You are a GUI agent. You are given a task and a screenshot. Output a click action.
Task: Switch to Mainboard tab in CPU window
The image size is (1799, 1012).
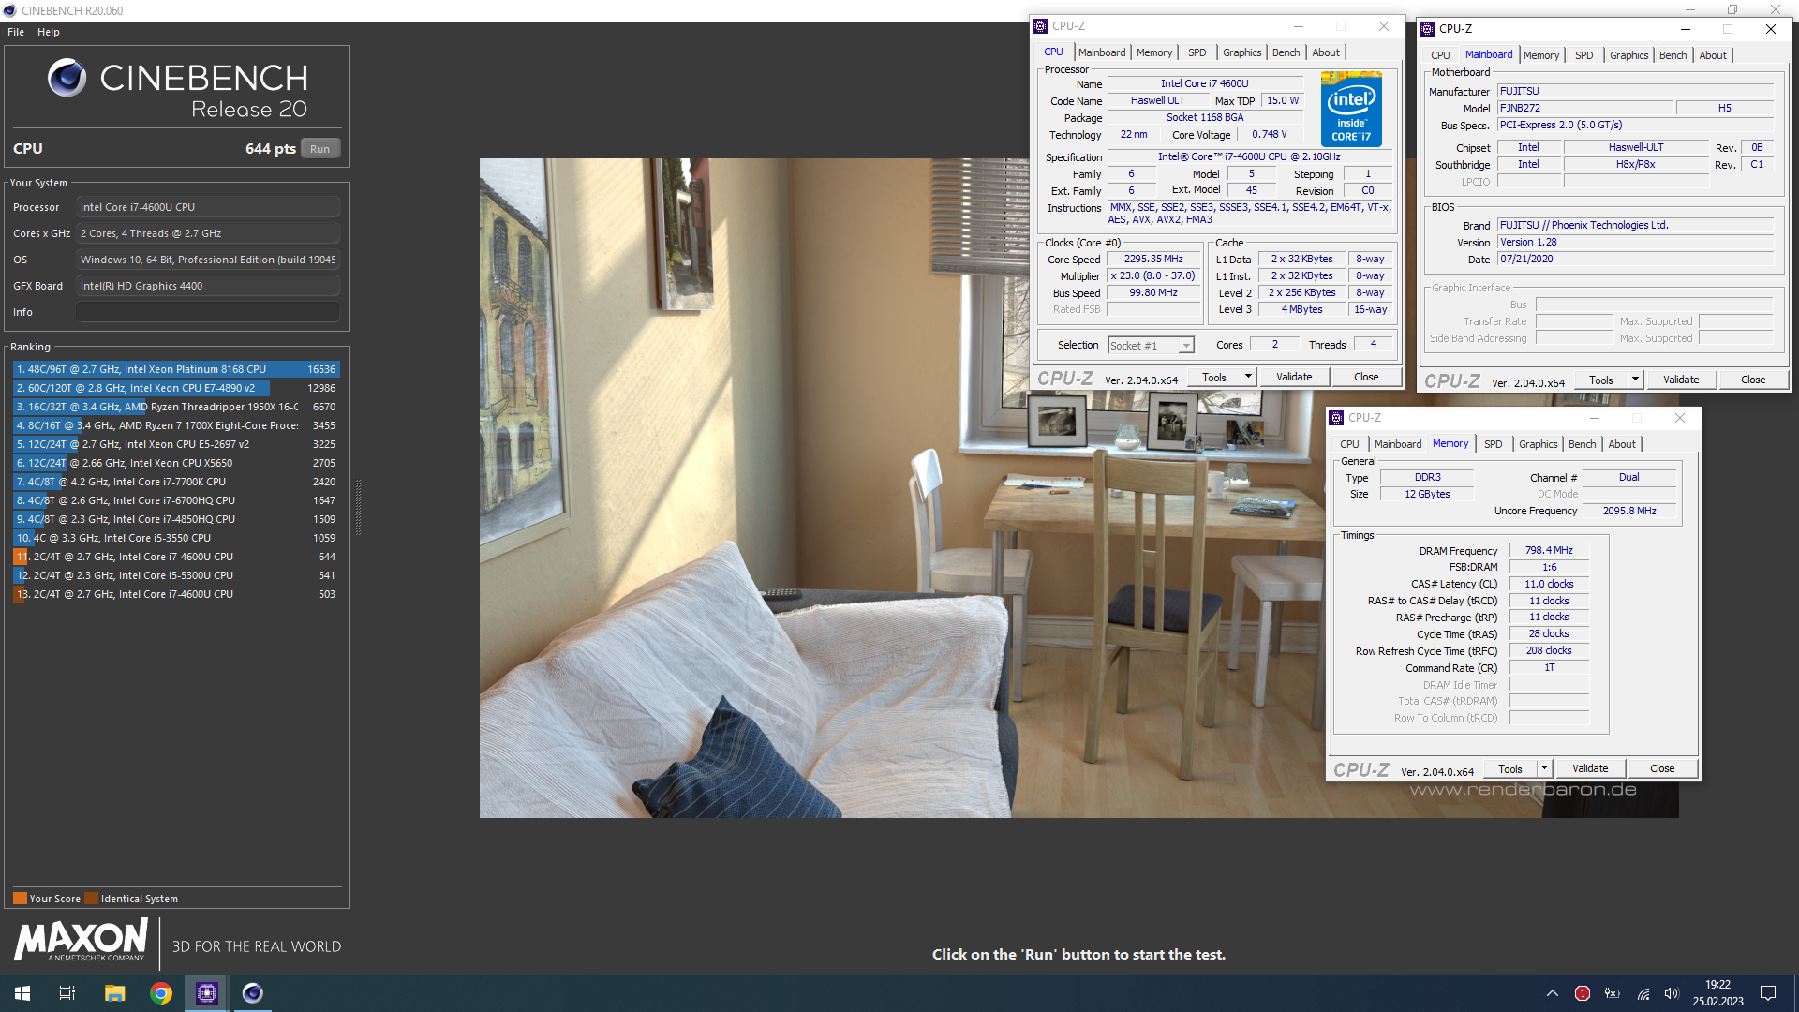(x=1102, y=52)
